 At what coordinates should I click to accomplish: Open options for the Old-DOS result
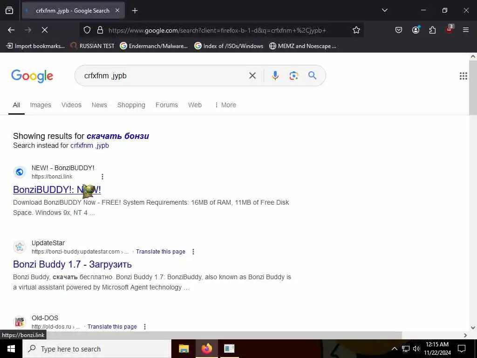click(145, 326)
